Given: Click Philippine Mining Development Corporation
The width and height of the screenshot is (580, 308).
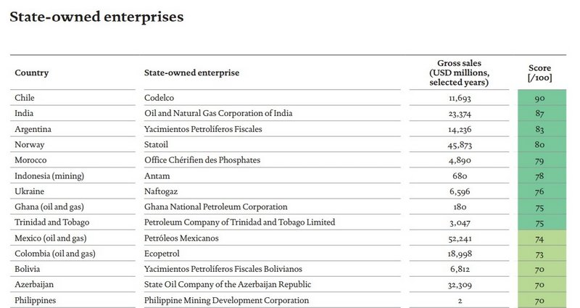Looking at the screenshot, I should [x=227, y=300].
